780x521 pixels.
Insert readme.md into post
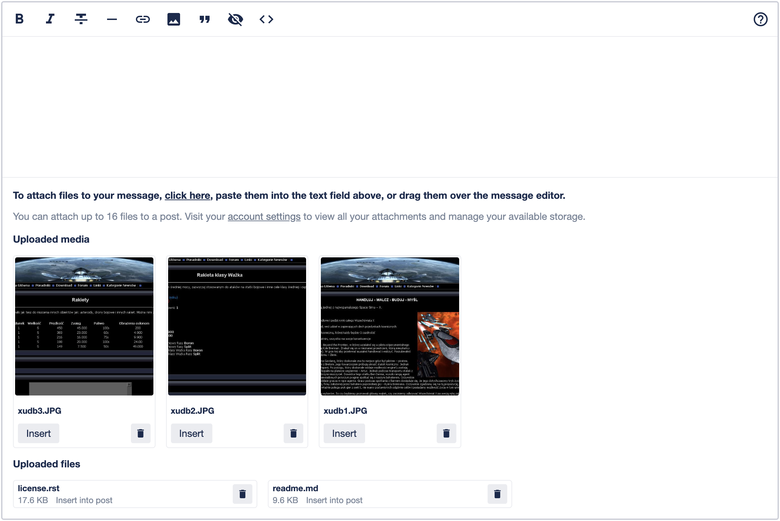click(x=334, y=500)
